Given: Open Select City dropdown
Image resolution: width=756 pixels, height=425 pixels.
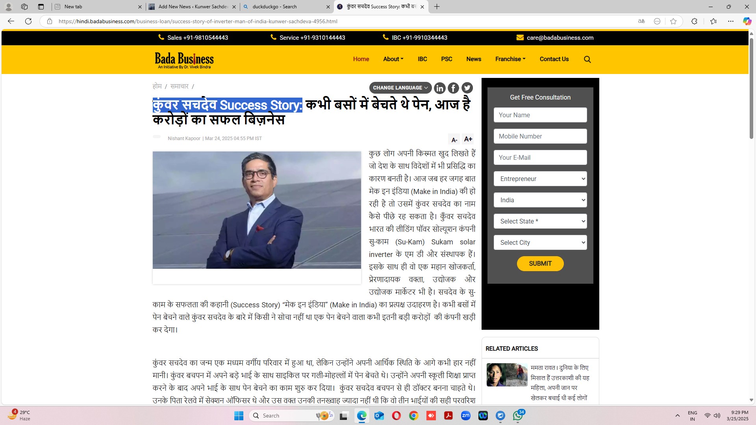Looking at the screenshot, I should tap(540, 242).
